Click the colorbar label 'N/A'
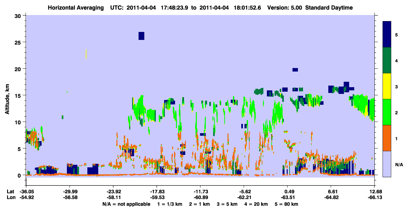Viewport: 416px width, 213px height. [x=399, y=164]
